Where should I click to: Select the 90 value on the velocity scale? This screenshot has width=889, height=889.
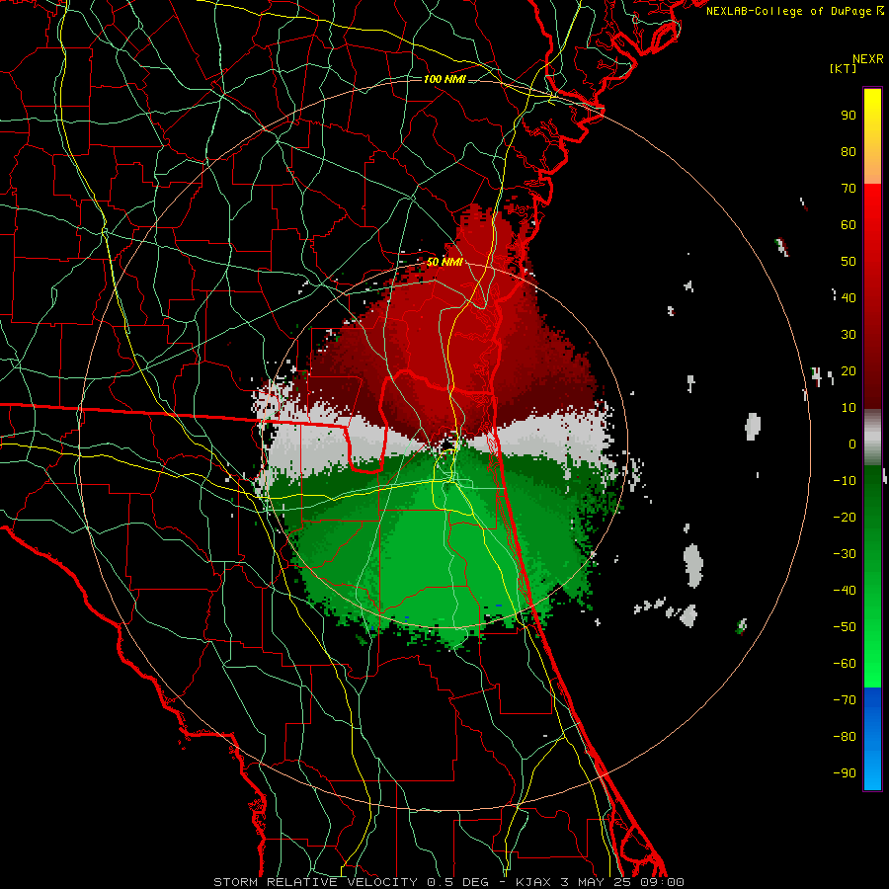pyautogui.click(x=849, y=116)
